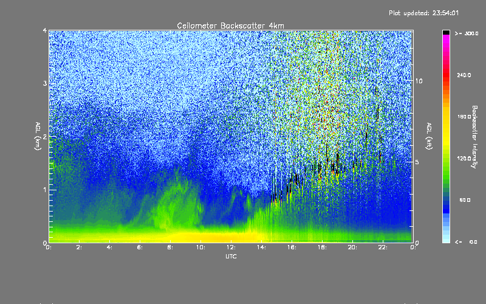Image resolution: width=486 pixels, height=304 pixels.
Task: Click the 'Ceilometer Backscatter 4km' plot title
Action: pyautogui.click(x=230, y=26)
